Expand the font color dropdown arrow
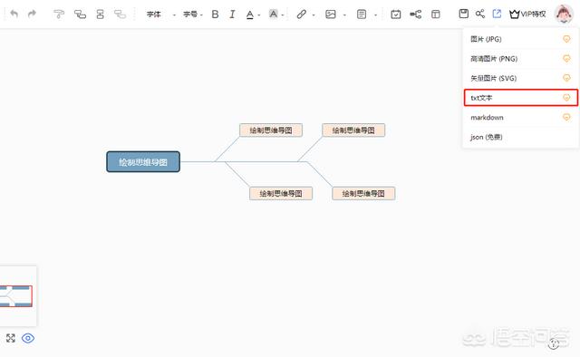 pos(259,15)
